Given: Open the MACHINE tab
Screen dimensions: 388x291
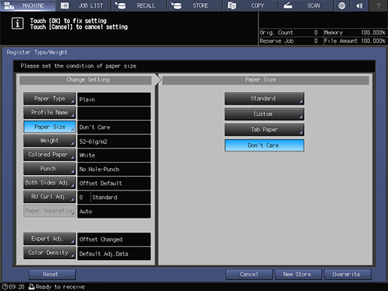Looking at the screenshot, I should pyautogui.click(x=28, y=5).
